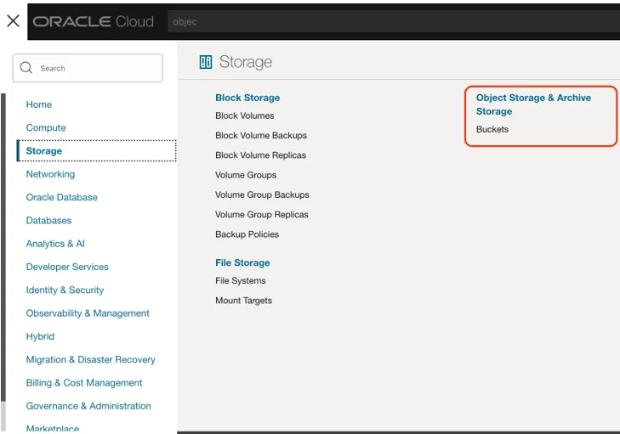
Task: Go to Mount Targets
Action: (243, 301)
